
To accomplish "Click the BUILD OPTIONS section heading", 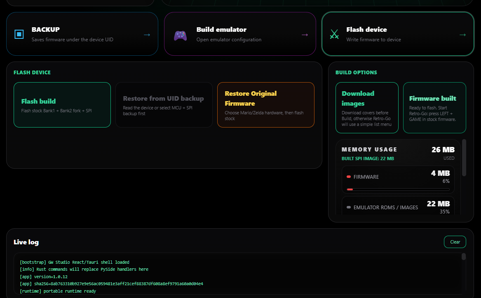I will 356,73.
